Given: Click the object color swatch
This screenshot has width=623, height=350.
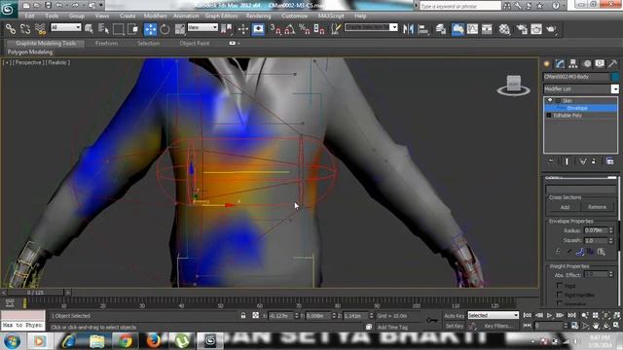Looking at the screenshot, I should click(x=615, y=77).
